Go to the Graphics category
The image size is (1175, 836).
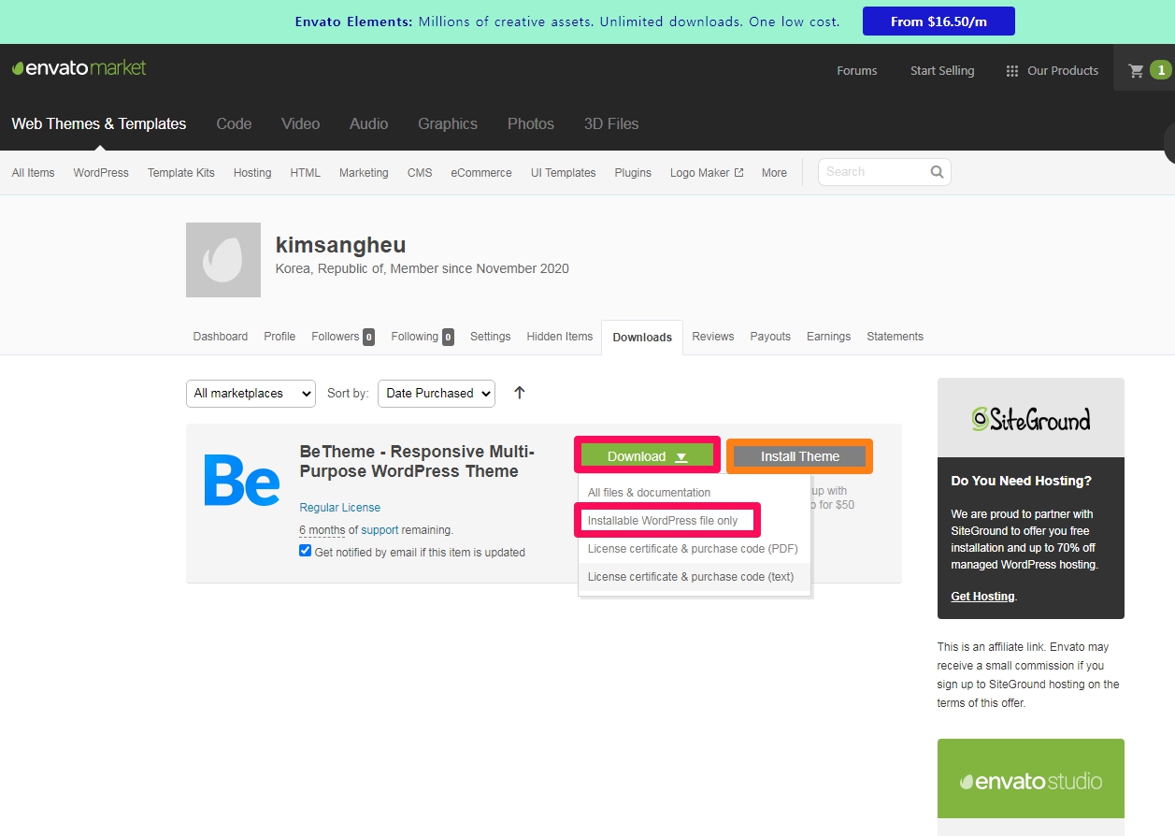(448, 123)
